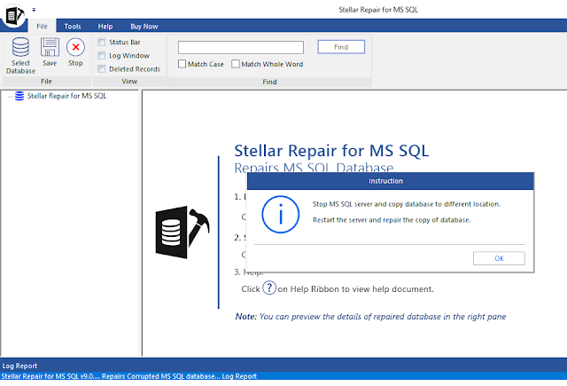This screenshot has width=567, height=386.
Task: Click OK in the Instruction dialog
Action: [499, 258]
